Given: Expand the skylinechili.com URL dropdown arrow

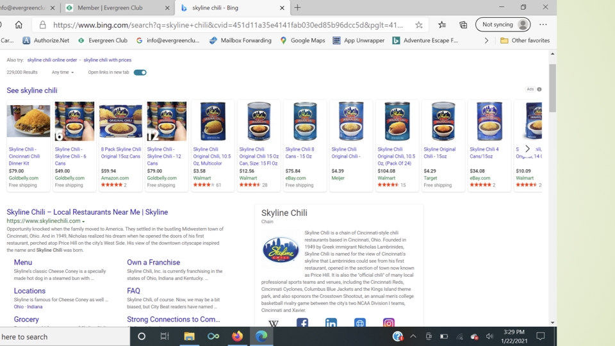Looking at the screenshot, I should (x=83, y=222).
